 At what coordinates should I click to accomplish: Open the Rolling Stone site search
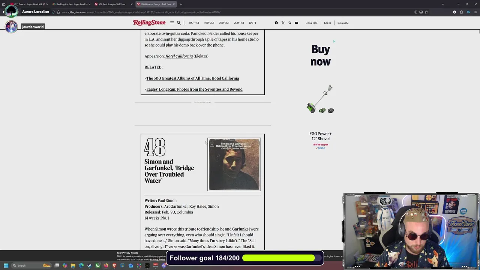[179, 23]
